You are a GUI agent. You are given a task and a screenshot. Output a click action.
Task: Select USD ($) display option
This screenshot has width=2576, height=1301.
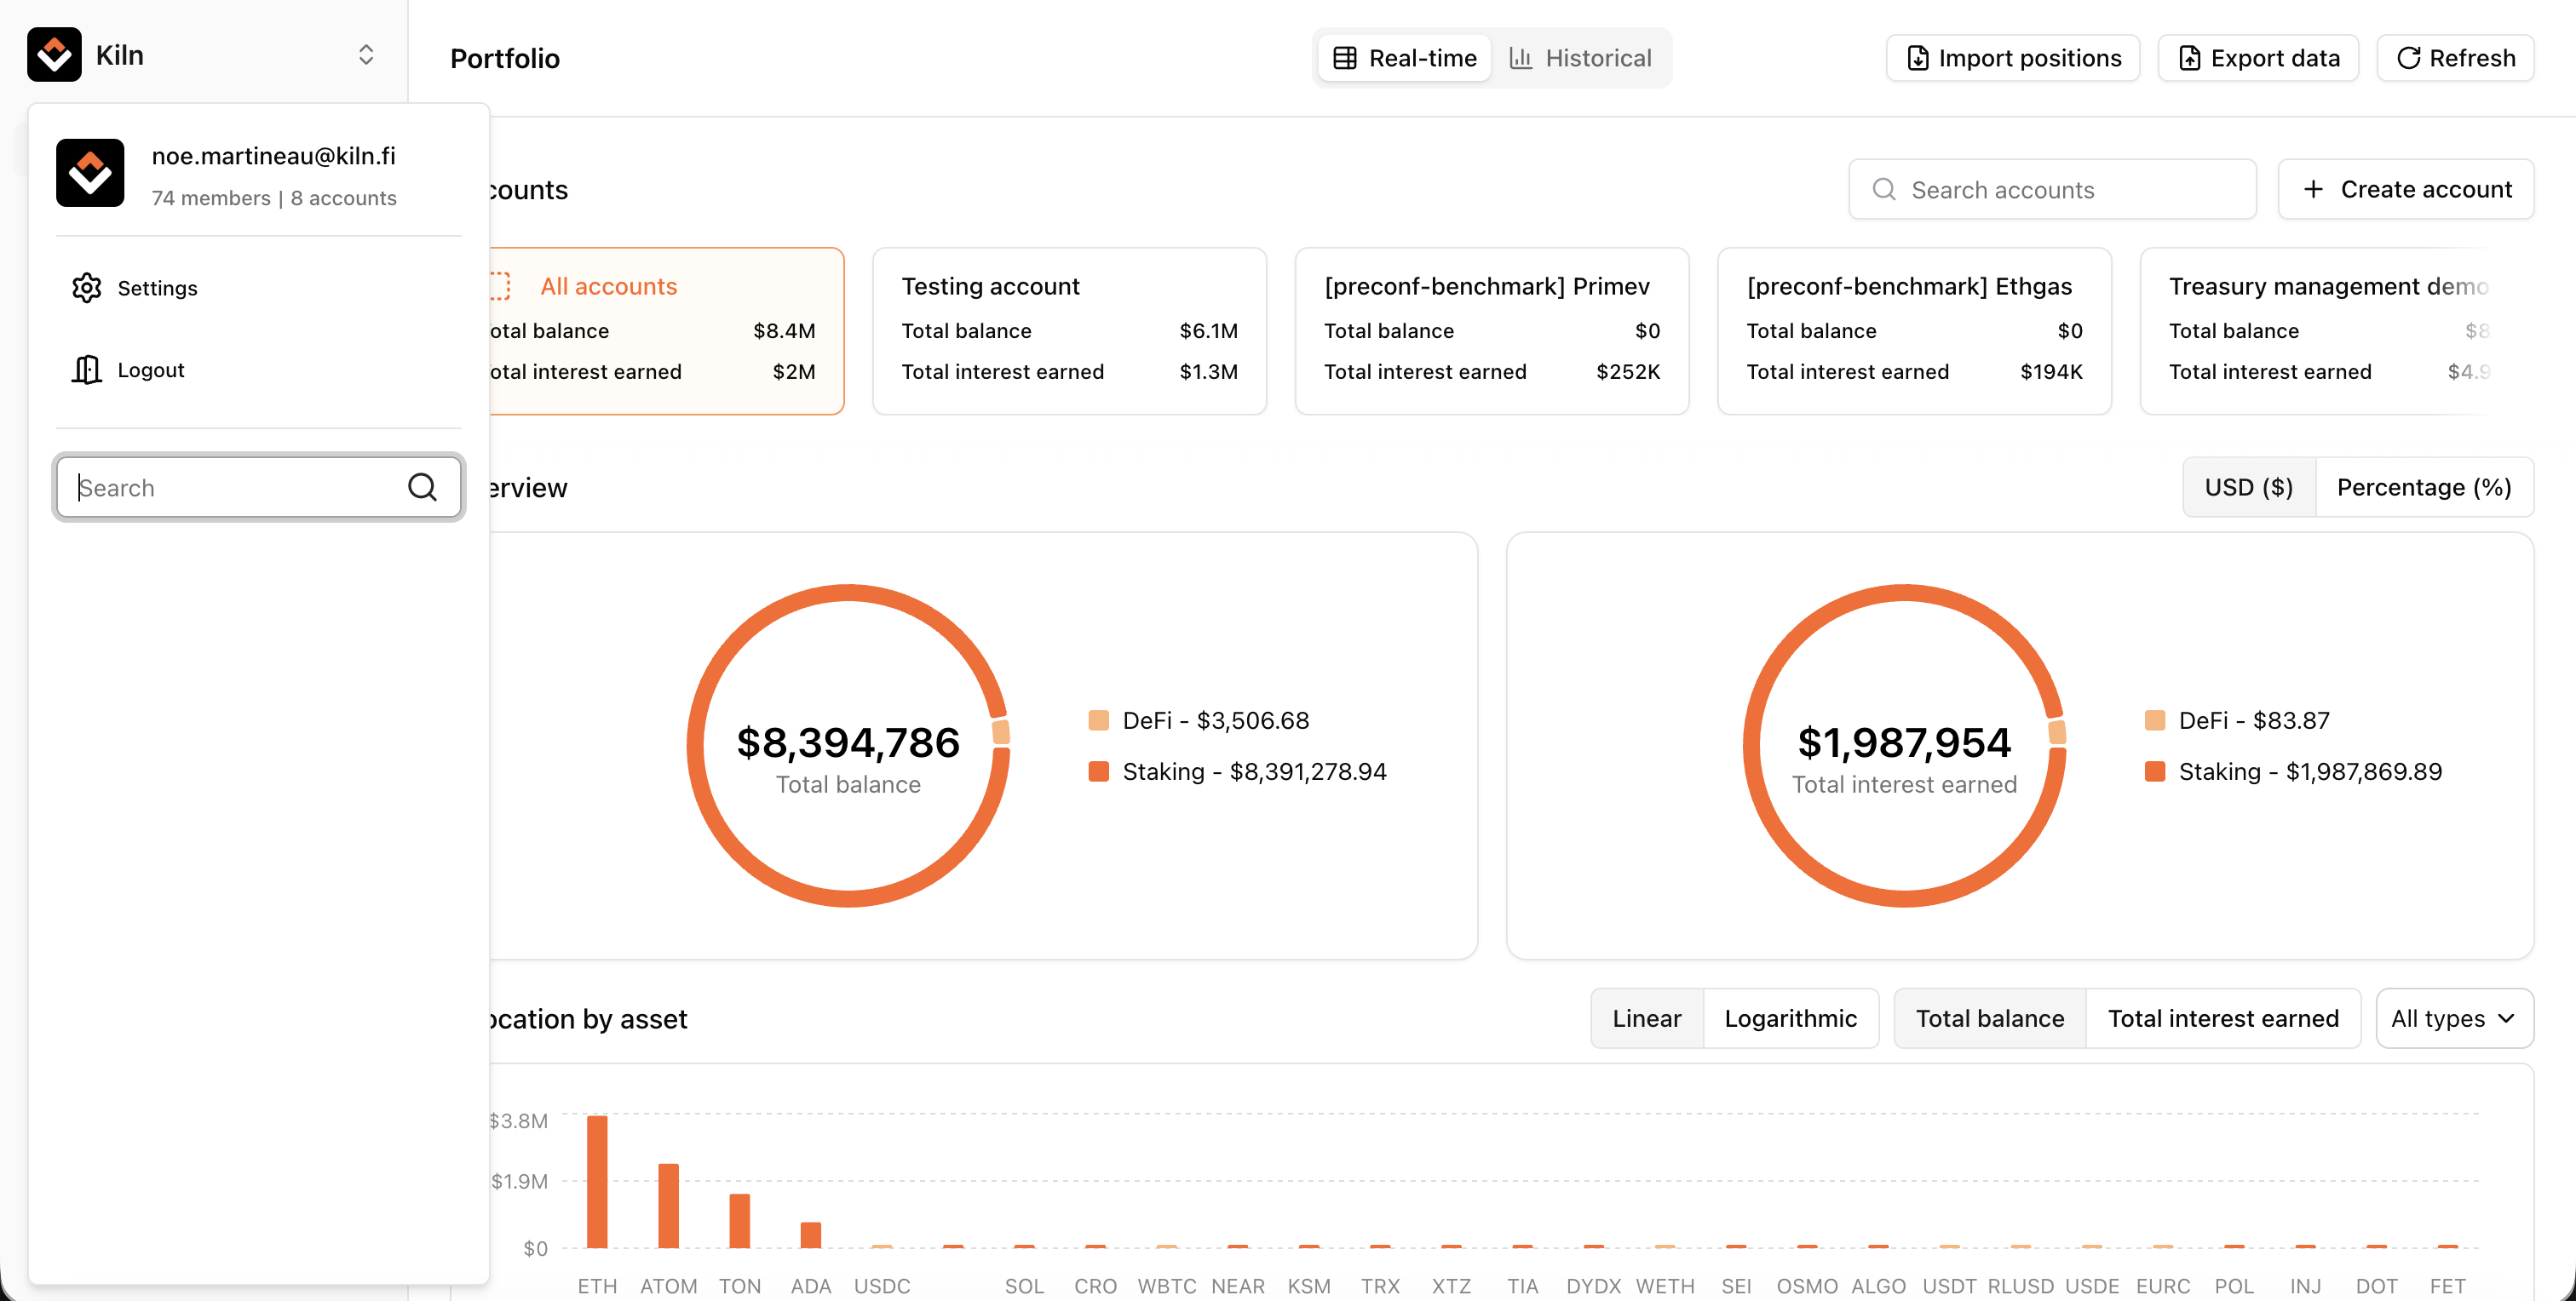2248,488
